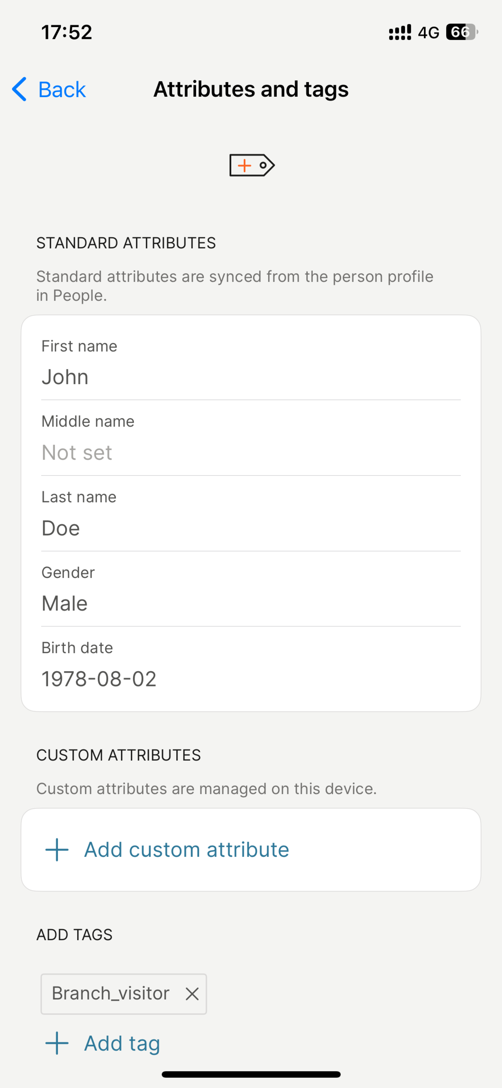
Task: Tap the orange plus tag icon
Action: click(x=252, y=165)
